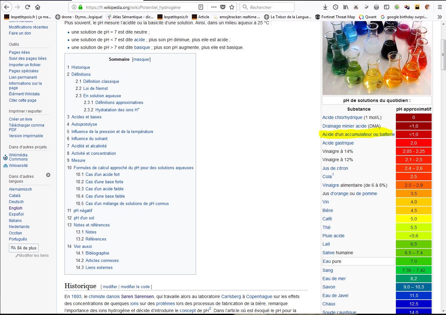Viewport: 446px width, 315px height.
Task: Expand the '84 de plus' languages button
Action: (24, 248)
